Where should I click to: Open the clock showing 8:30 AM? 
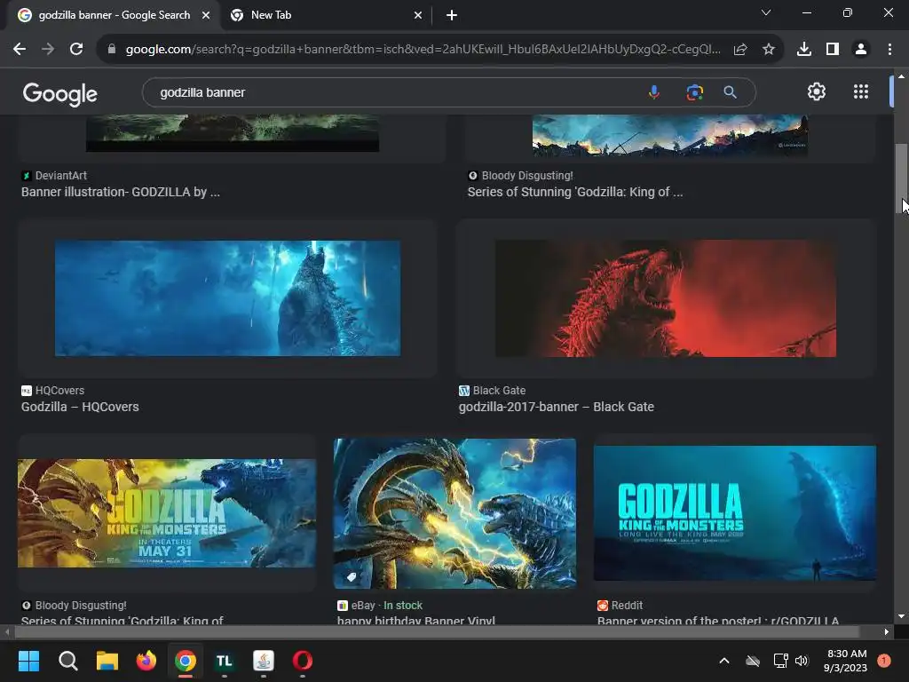pyautogui.click(x=845, y=661)
